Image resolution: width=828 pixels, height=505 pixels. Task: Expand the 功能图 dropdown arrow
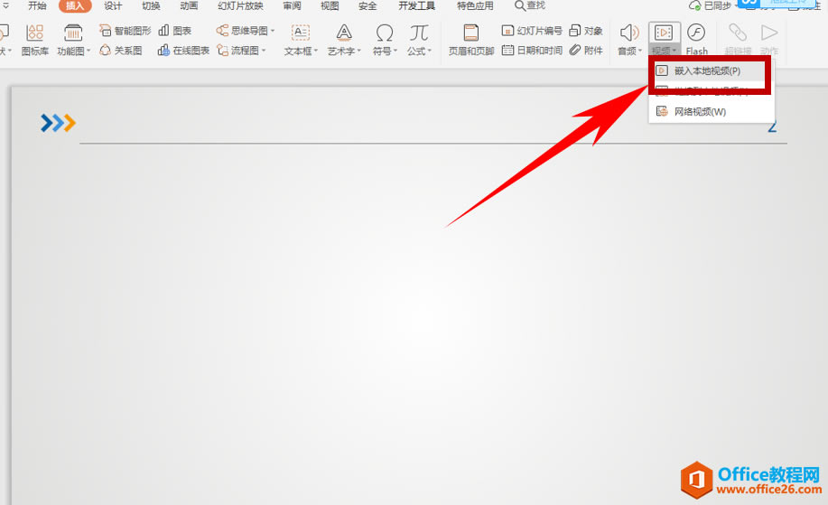tap(88, 51)
